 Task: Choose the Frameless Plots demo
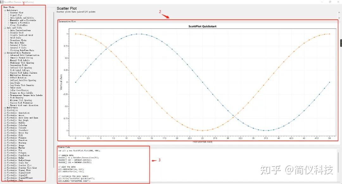(x=18, y=40)
